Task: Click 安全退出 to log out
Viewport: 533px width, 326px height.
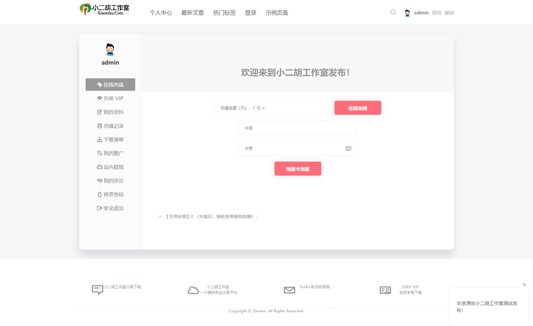Action: point(110,208)
